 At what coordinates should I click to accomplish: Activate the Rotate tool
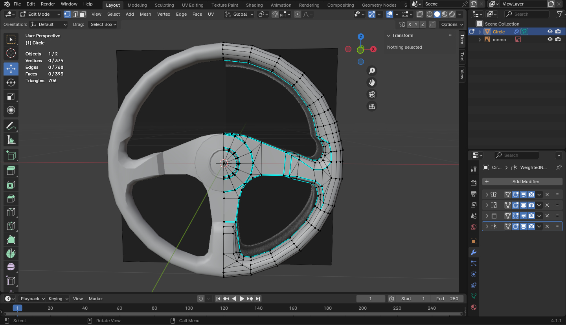[11, 83]
